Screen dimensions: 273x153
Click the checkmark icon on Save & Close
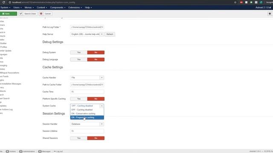coord(21,14)
